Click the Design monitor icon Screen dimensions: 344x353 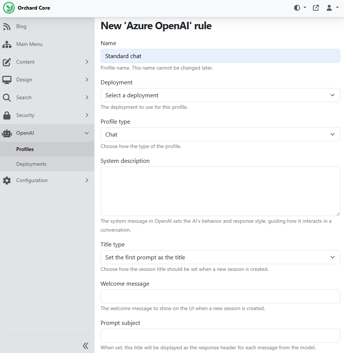7,80
